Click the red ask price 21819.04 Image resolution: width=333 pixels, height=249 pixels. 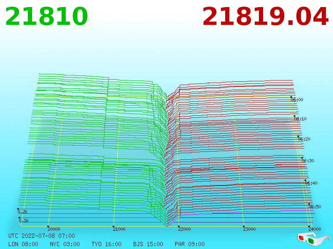click(265, 16)
